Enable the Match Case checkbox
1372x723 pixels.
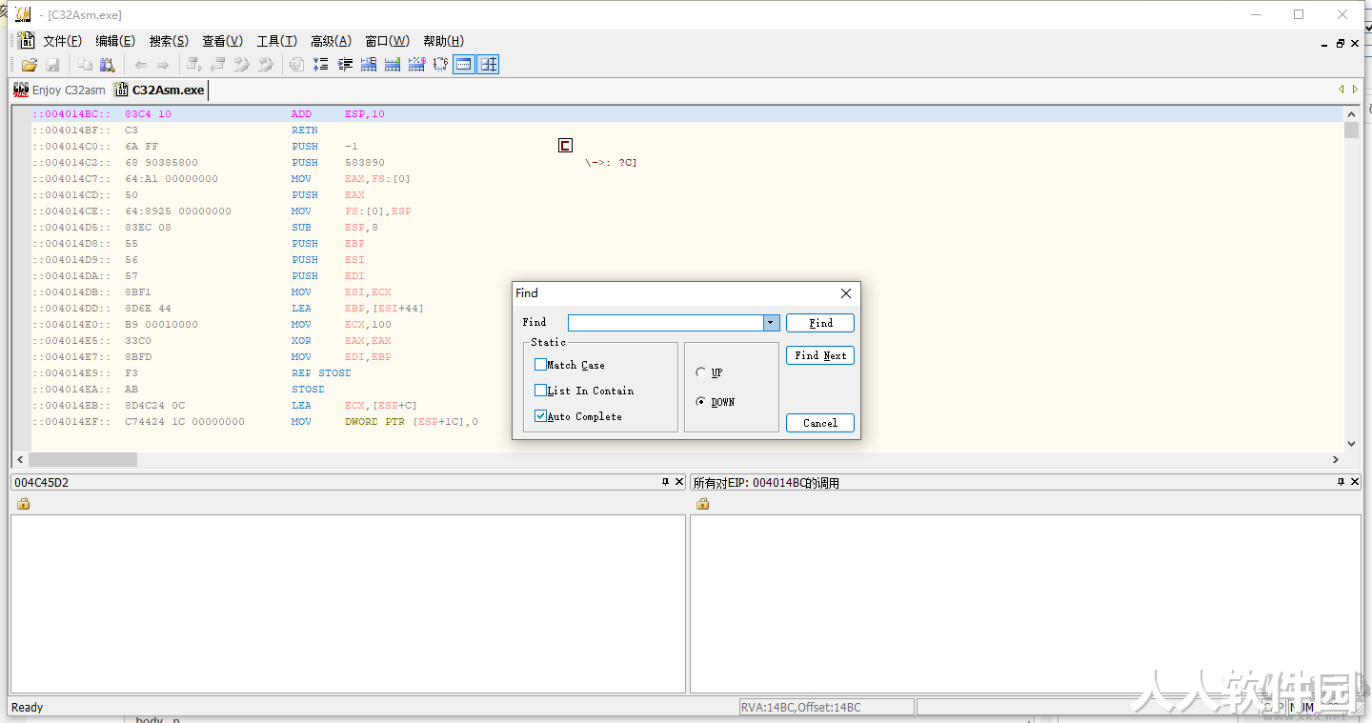(x=540, y=365)
